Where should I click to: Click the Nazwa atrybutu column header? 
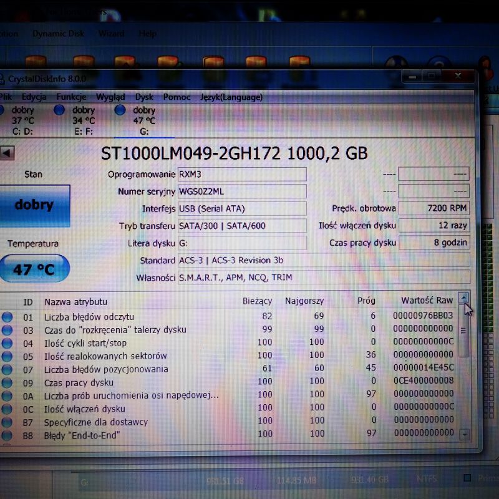coord(75,302)
